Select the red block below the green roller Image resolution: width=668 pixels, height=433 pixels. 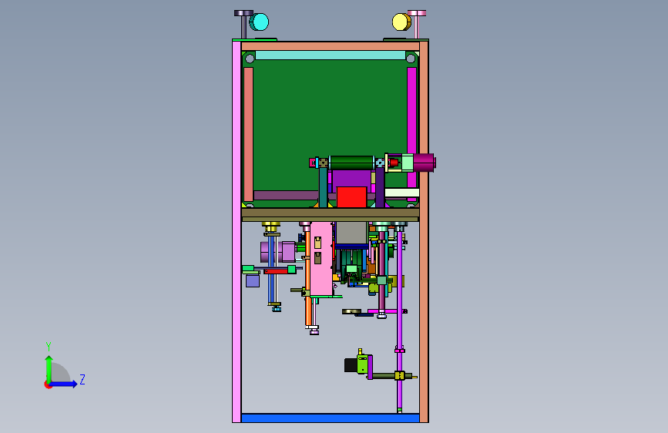click(351, 197)
